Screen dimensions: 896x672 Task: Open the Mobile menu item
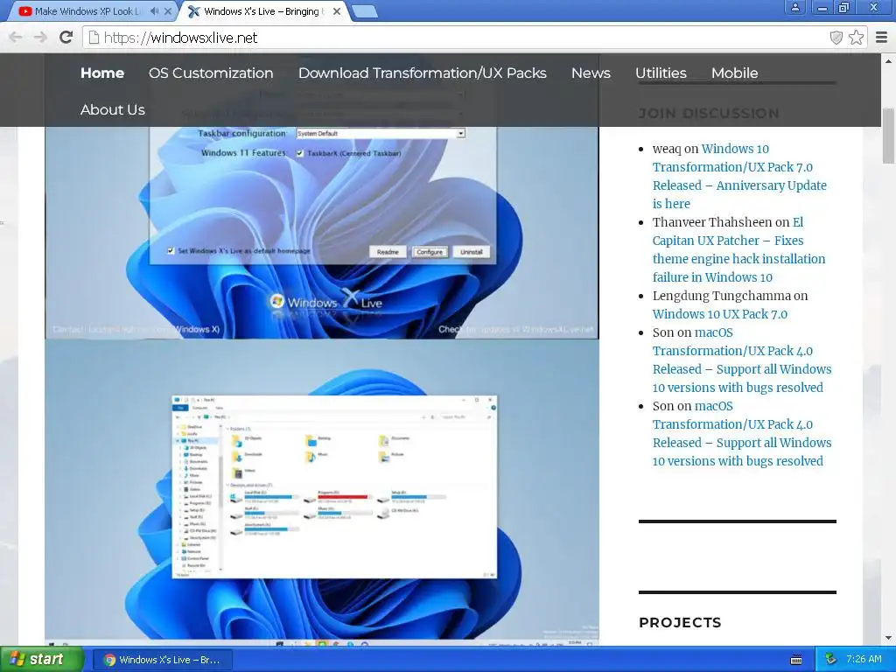point(734,73)
